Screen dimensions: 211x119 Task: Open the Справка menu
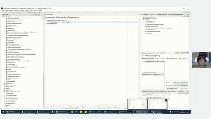click(40, 10)
